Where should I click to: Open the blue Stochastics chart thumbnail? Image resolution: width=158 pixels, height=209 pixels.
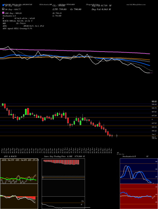tap(139, 171)
